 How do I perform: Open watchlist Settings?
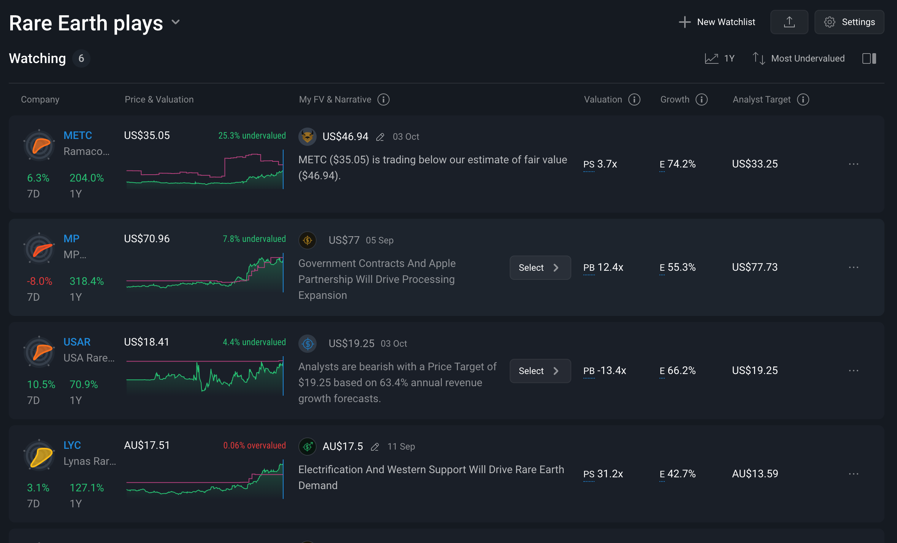(849, 22)
